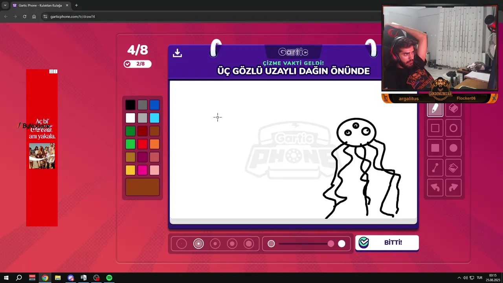This screenshot has height=283, width=503.
Task: Open the volume control in system tray
Action: pos(465,278)
